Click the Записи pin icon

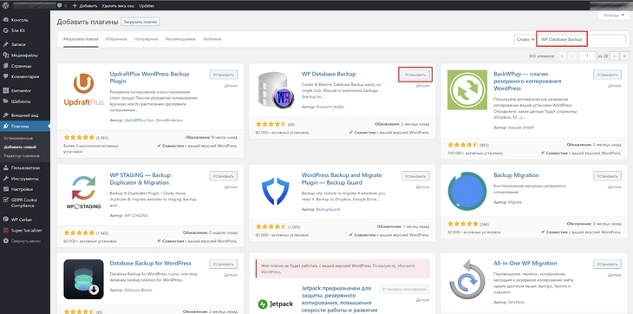click(x=6, y=44)
